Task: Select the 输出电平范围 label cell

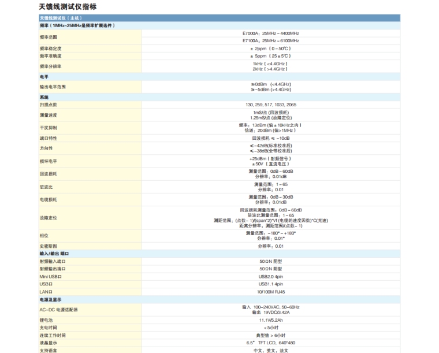Action: click(x=53, y=87)
